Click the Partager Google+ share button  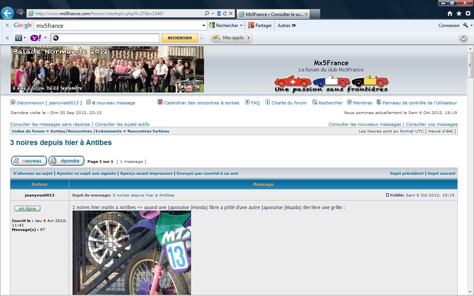click(x=260, y=26)
